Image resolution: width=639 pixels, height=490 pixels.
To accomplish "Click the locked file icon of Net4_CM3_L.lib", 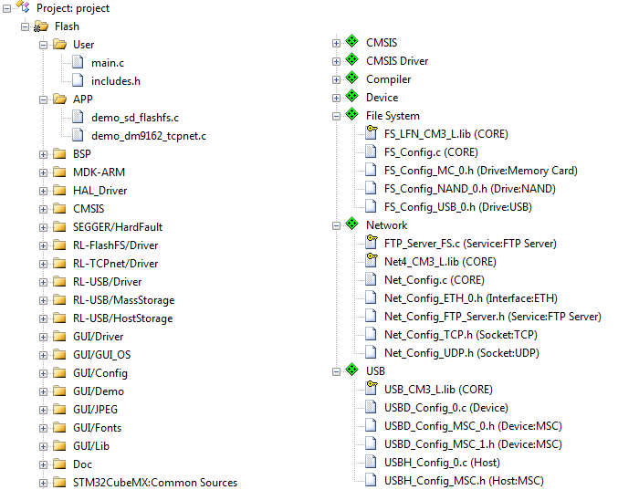I will tap(372, 260).
